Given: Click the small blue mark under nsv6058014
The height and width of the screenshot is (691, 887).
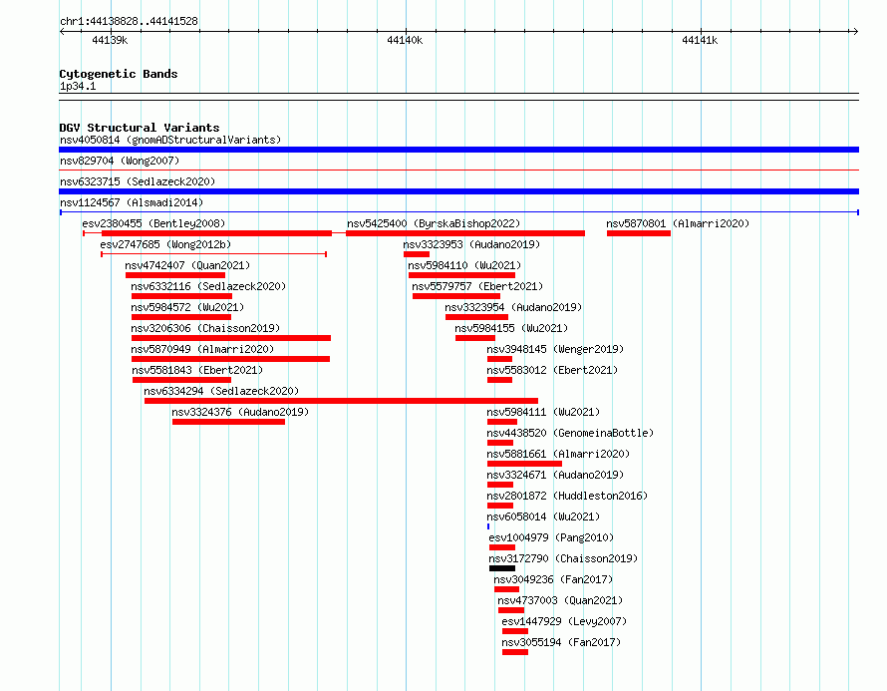Looking at the screenshot, I should tap(488, 526).
